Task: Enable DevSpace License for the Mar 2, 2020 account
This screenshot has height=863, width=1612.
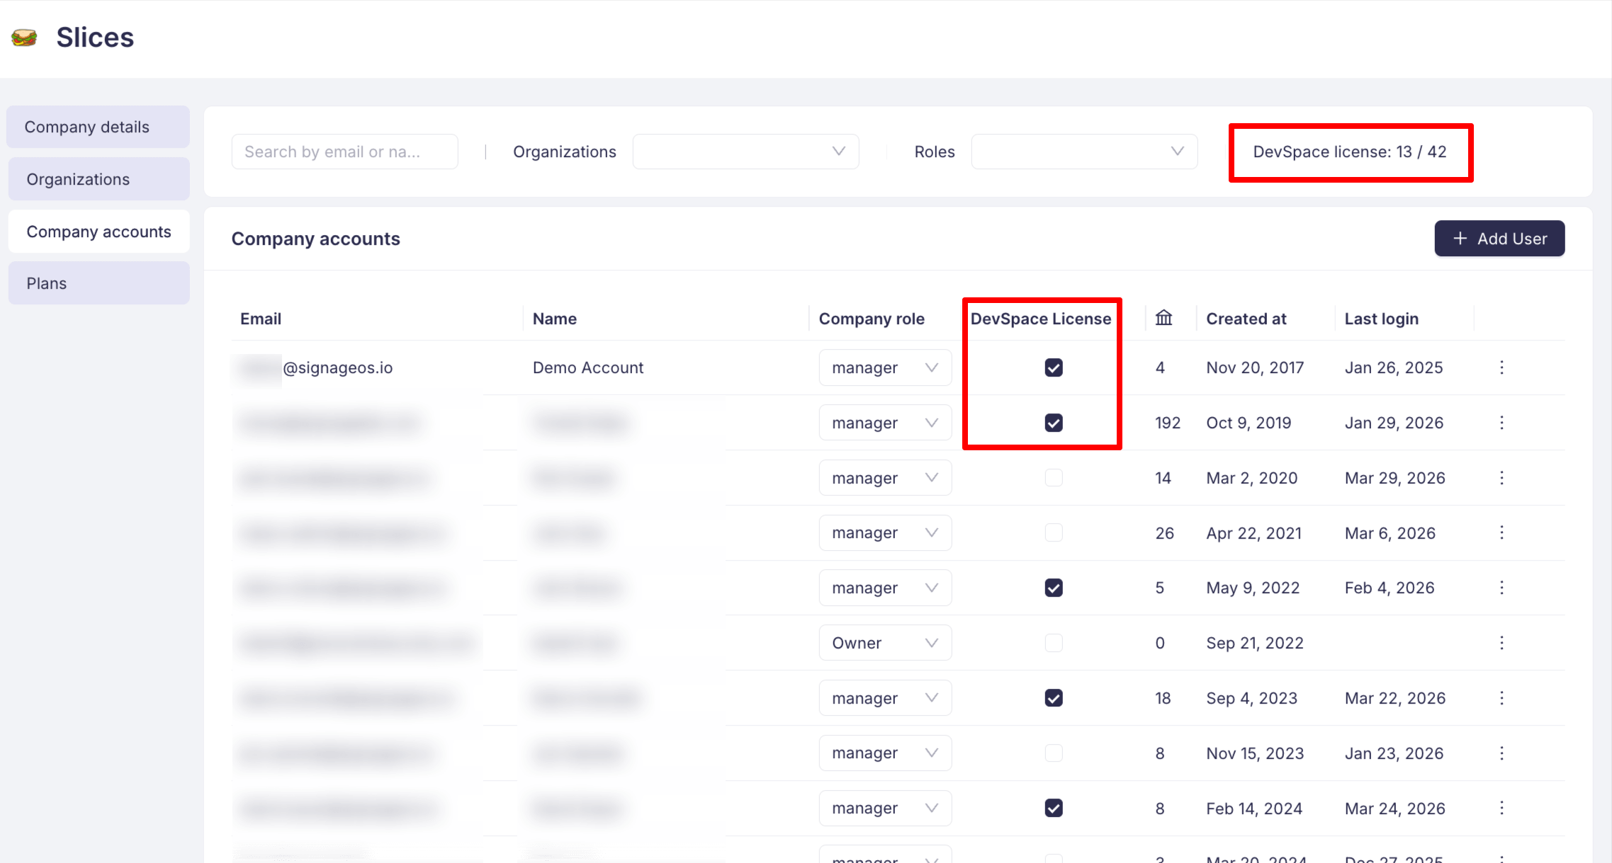Action: pos(1054,477)
